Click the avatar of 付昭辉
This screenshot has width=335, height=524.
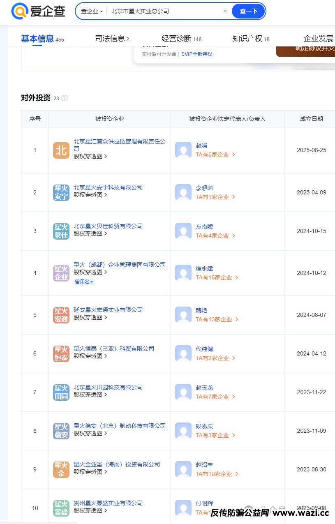point(183,508)
